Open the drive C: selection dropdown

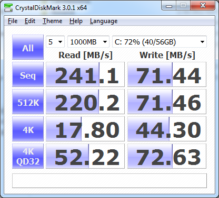pos(160,42)
